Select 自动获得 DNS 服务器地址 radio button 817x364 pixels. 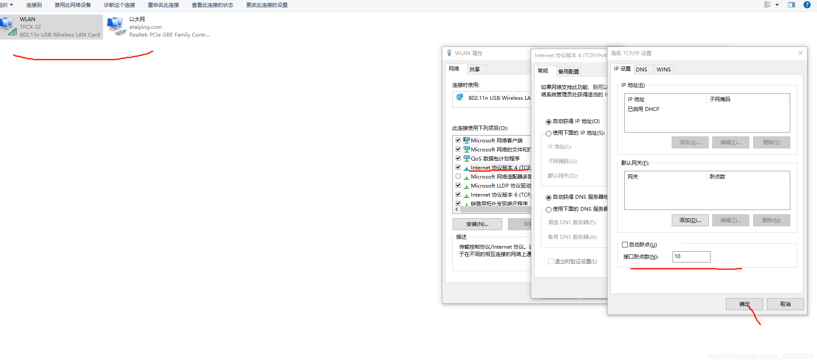(548, 197)
